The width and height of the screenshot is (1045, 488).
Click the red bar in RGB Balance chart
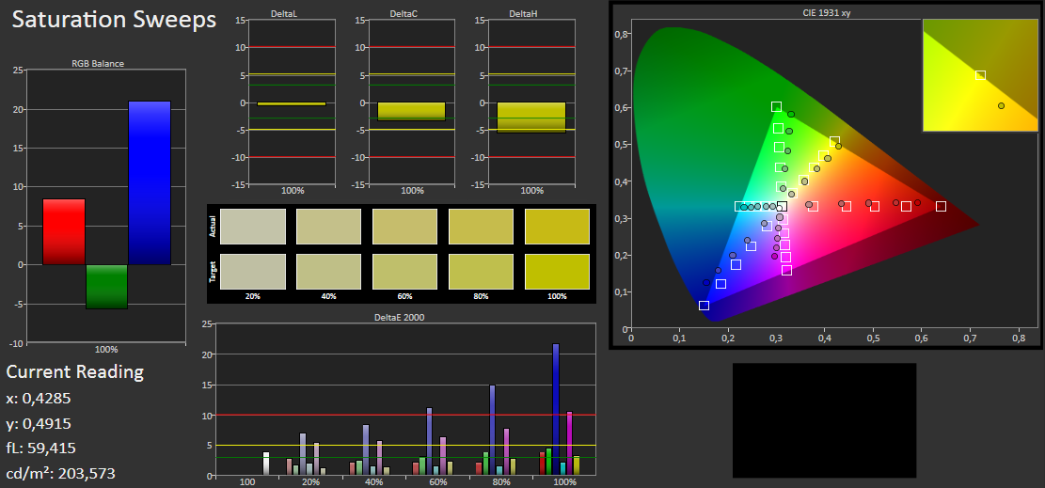(x=64, y=232)
